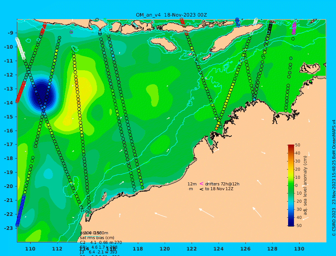The image size is (336, 256).
Task: Click the colorbar tick label -40
Action: (298, 217)
